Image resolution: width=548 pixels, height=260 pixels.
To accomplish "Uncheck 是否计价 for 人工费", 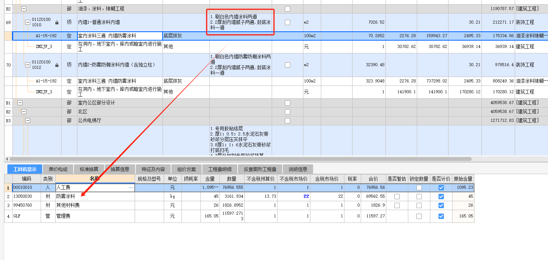I will click(441, 188).
